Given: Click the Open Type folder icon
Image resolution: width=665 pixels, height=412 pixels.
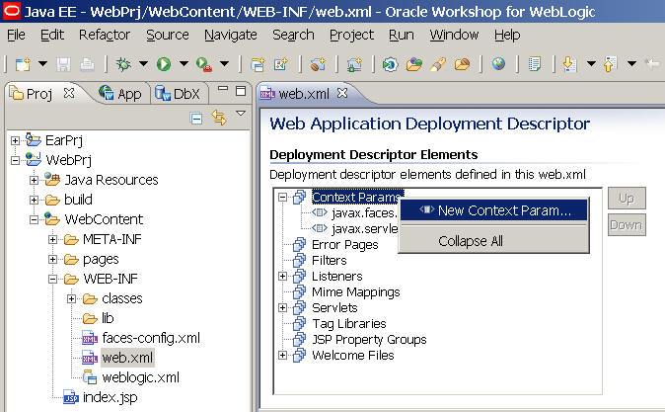Looking at the screenshot, I should (x=414, y=64).
